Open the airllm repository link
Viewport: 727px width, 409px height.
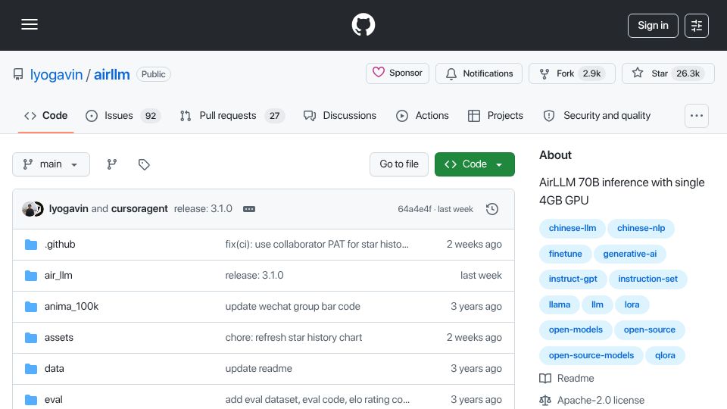pyautogui.click(x=112, y=75)
